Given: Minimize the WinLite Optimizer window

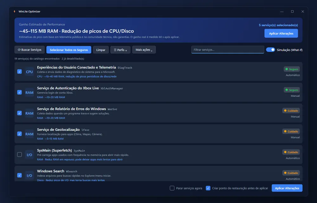Looking at the screenshot, I should (282, 11).
